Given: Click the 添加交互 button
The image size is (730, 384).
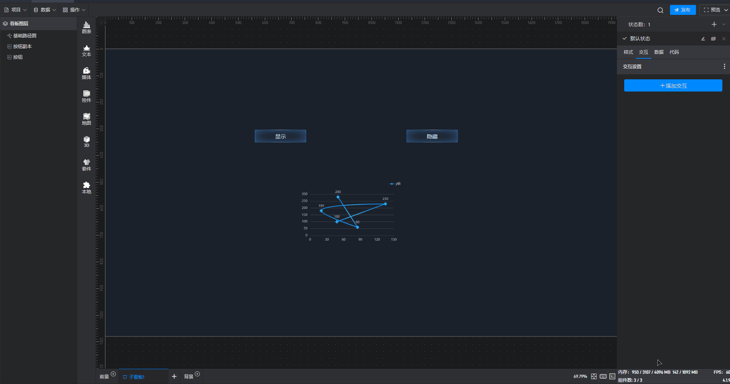Looking at the screenshot, I should pos(673,85).
